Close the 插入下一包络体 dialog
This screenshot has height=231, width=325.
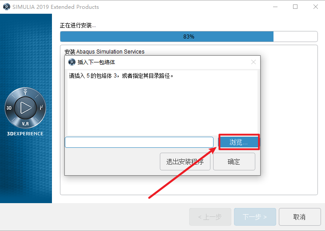253,62
